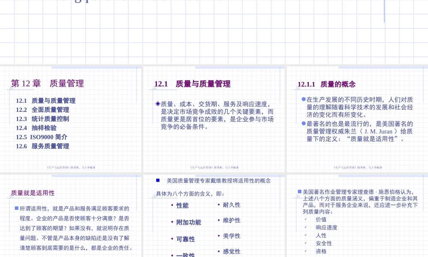The image size is (428, 257).
Task: Open the slide titled "第12章 质量管理"
Action: click(48, 84)
